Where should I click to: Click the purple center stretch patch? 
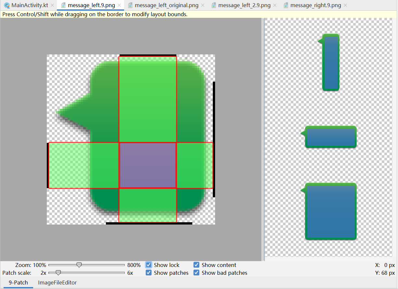tap(148, 165)
